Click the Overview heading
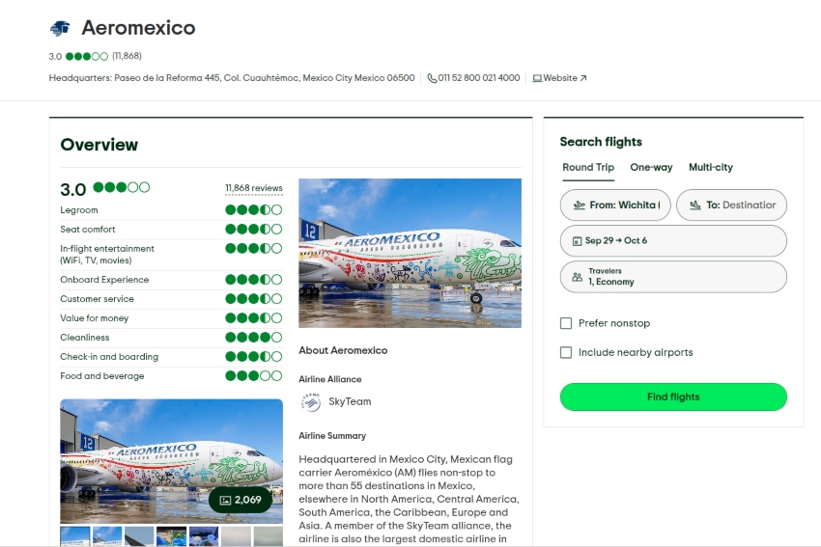821x547 pixels. tap(99, 145)
